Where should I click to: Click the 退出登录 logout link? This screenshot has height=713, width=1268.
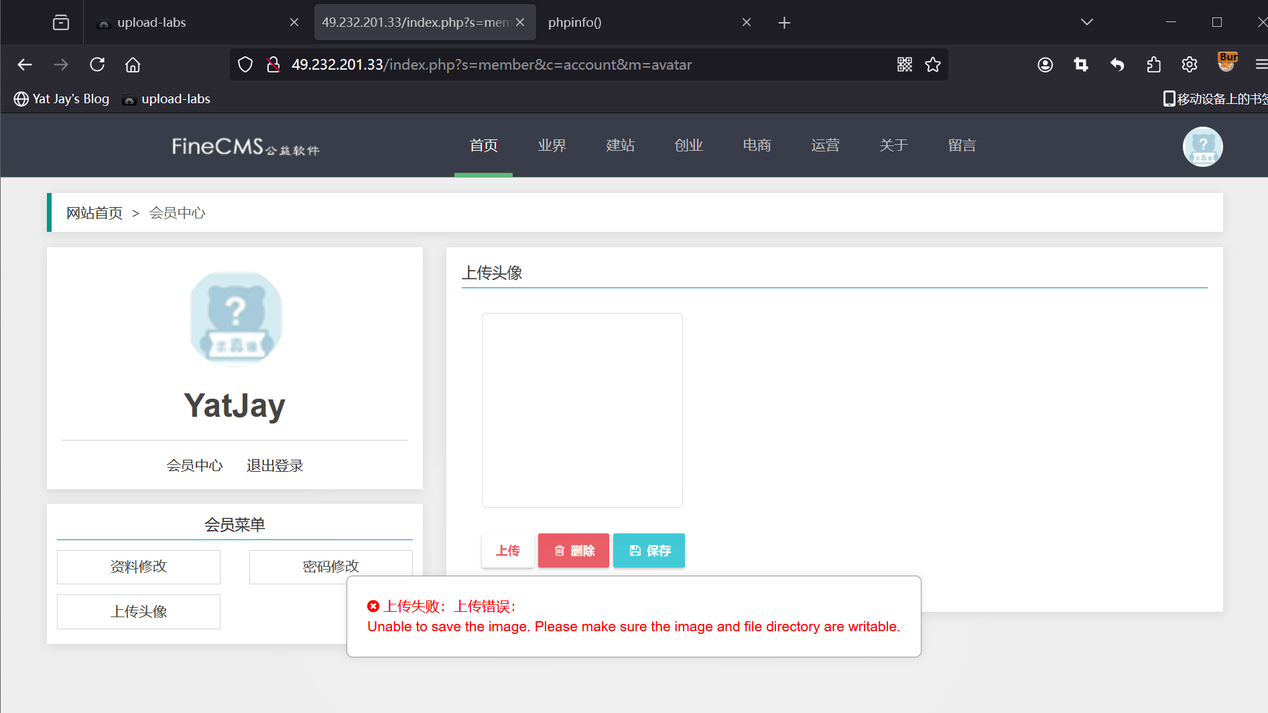pyautogui.click(x=275, y=466)
